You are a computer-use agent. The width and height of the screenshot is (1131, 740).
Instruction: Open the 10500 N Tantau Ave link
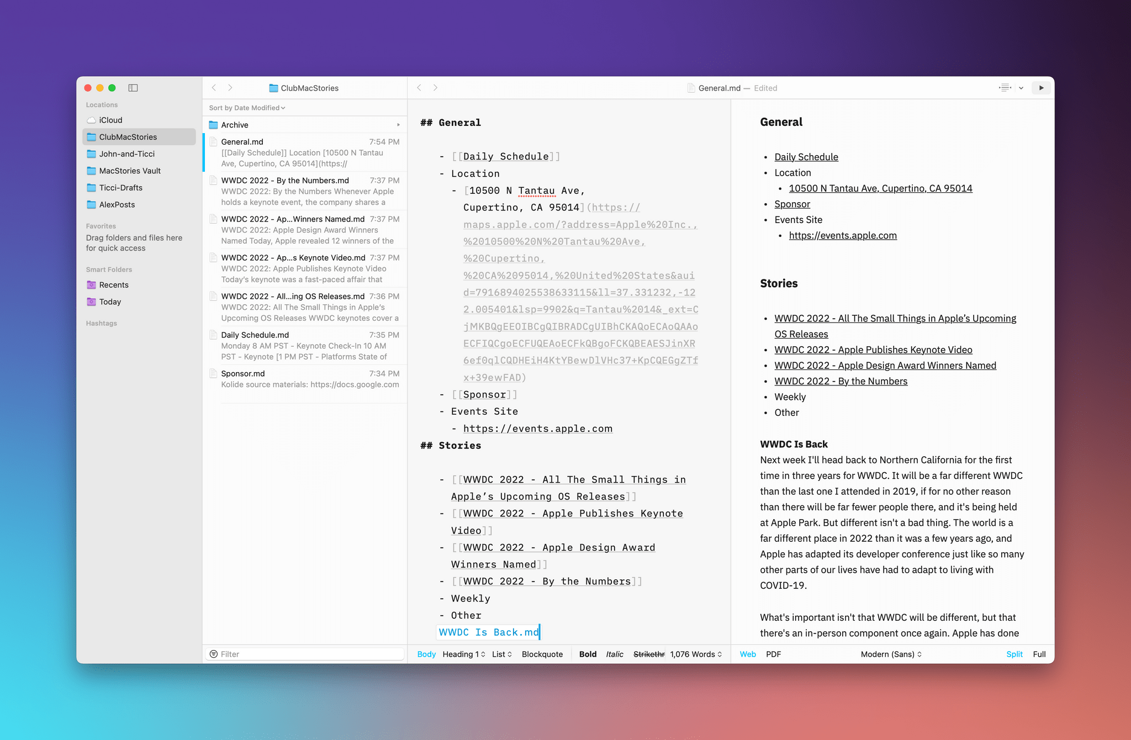coord(879,188)
